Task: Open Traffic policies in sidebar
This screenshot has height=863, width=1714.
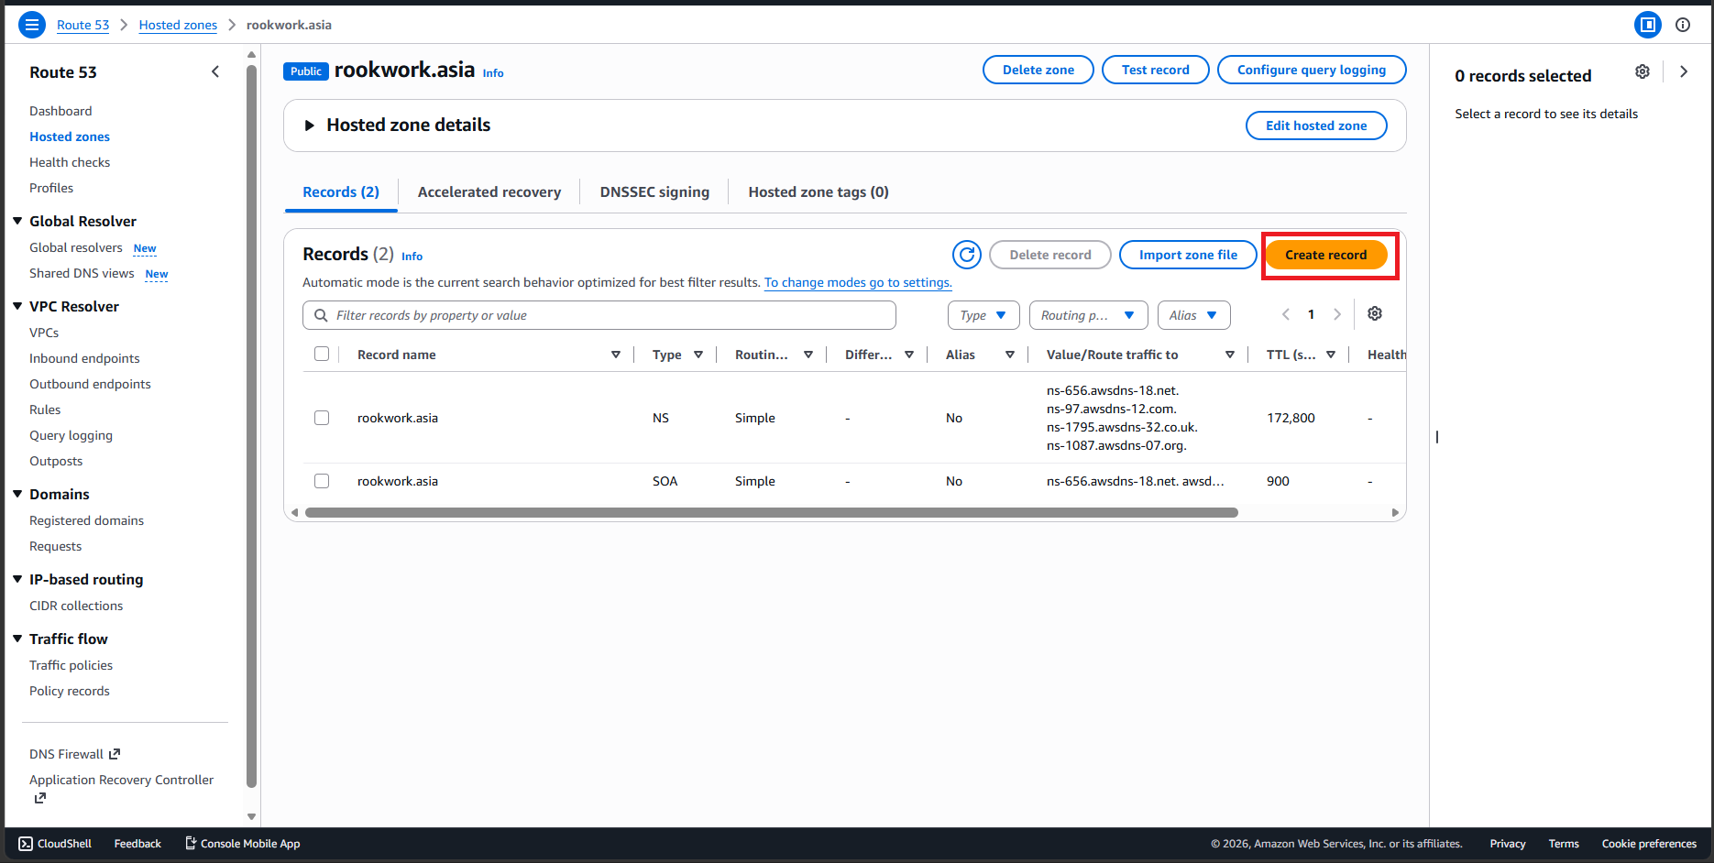Action: (71, 665)
